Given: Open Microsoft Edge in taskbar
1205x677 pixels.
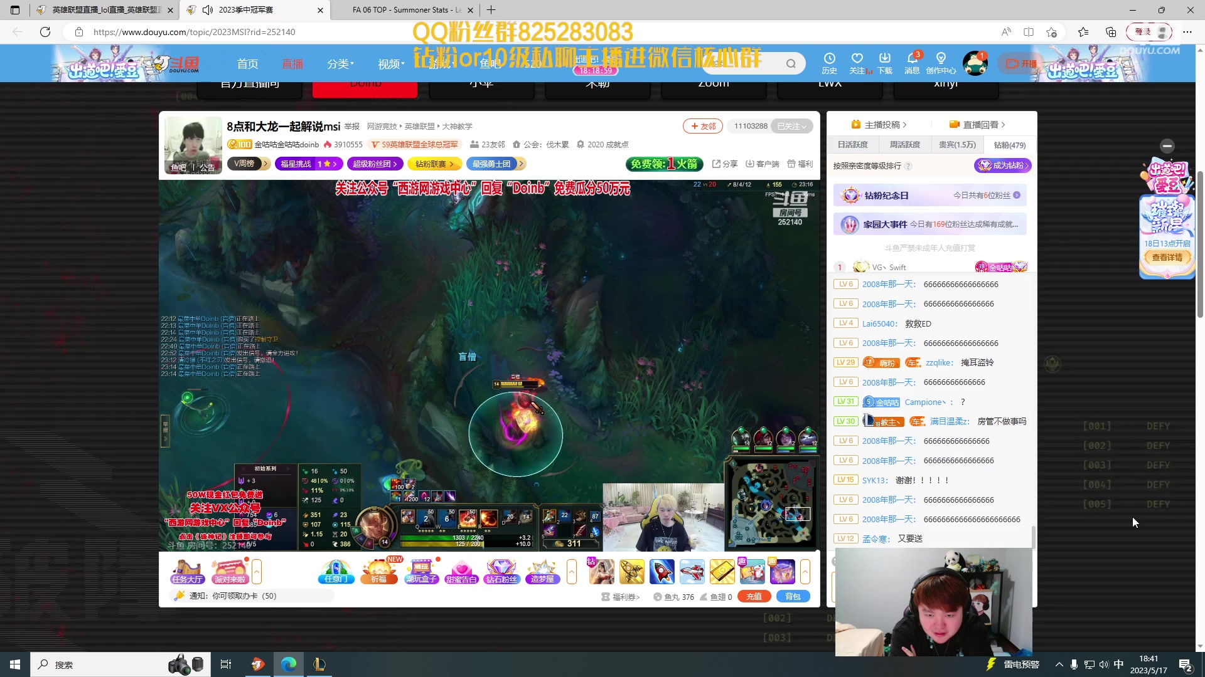Looking at the screenshot, I should click(289, 664).
